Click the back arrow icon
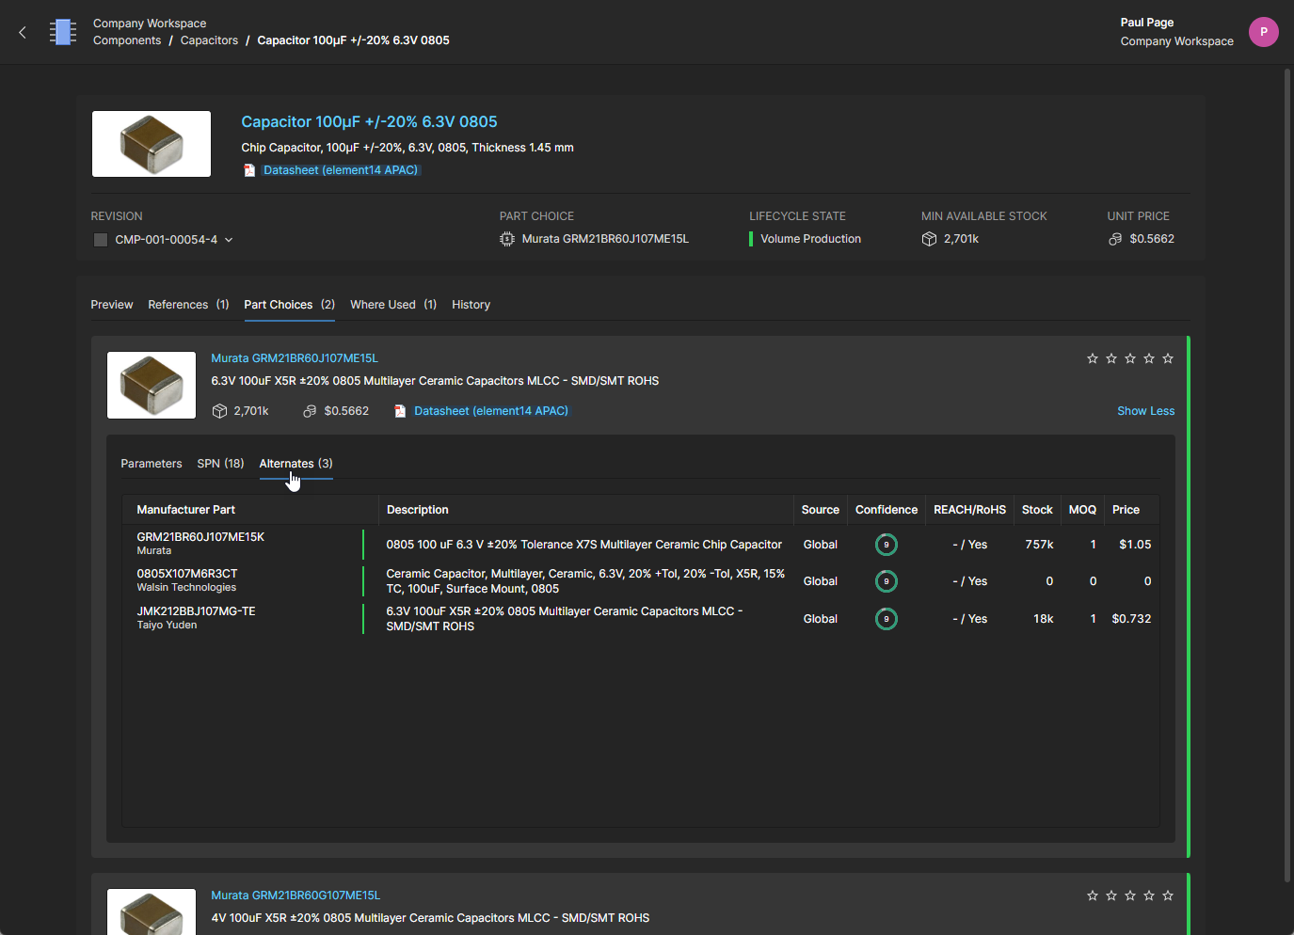 pyautogui.click(x=23, y=32)
